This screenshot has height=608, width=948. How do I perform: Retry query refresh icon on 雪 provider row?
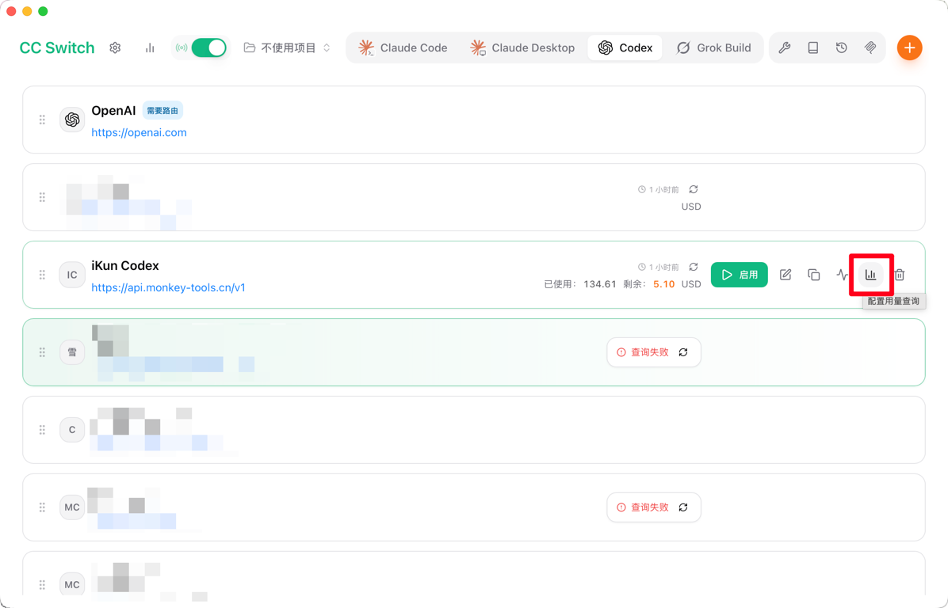683,352
